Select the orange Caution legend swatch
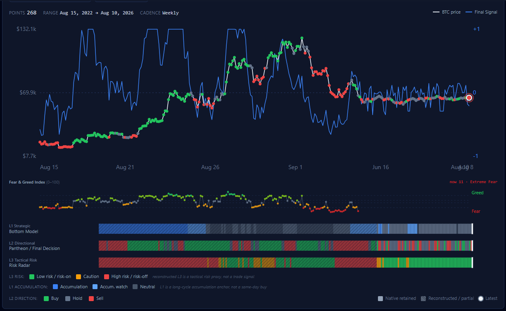 click(x=78, y=277)
